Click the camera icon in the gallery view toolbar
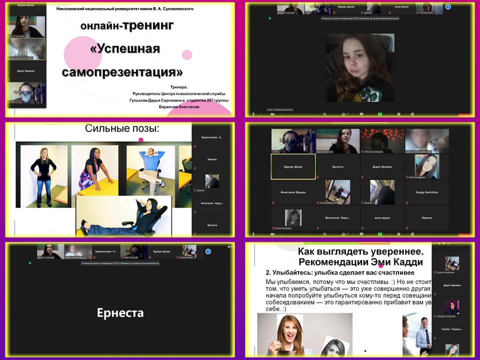 pos(272,233)
